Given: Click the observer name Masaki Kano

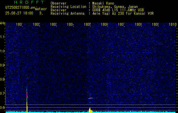Looking at the screenshot, I should (x=103, y=3).
